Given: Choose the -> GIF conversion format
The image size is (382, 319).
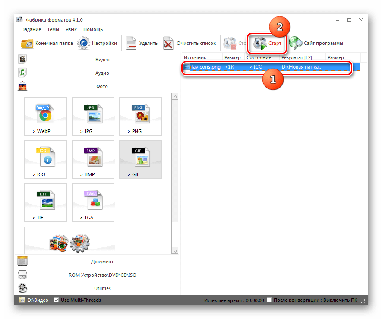Looking at the screenshot, I should click(141, 159).
